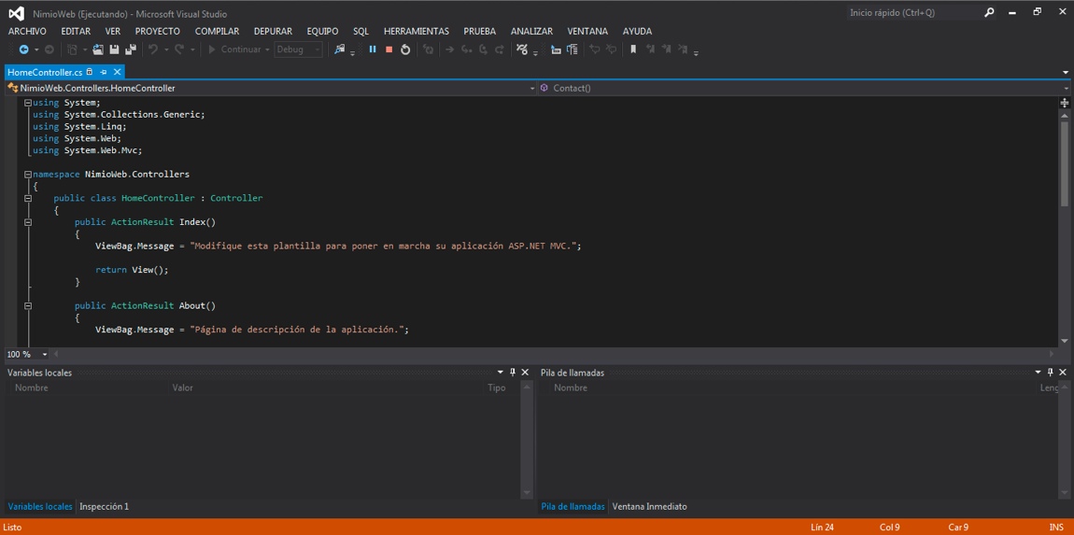Go to previous bookmark icon
Image resolution: width=1074 pixels, height=535 pixels.
650,49
